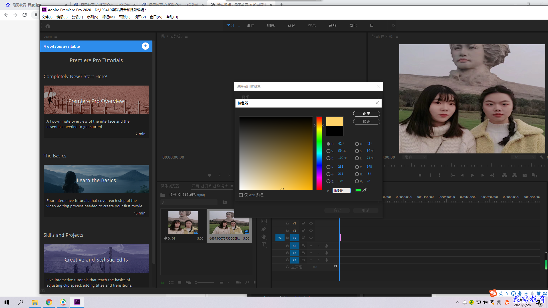Open the 序列(S) menu

coord(92,17)
